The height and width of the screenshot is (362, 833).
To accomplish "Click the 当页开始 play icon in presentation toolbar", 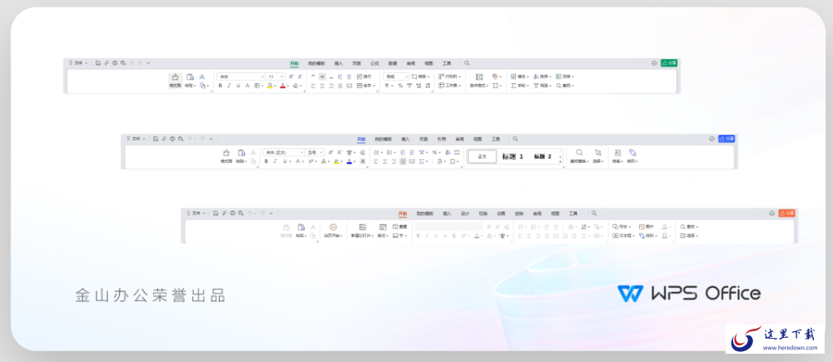I will [333, 227].
